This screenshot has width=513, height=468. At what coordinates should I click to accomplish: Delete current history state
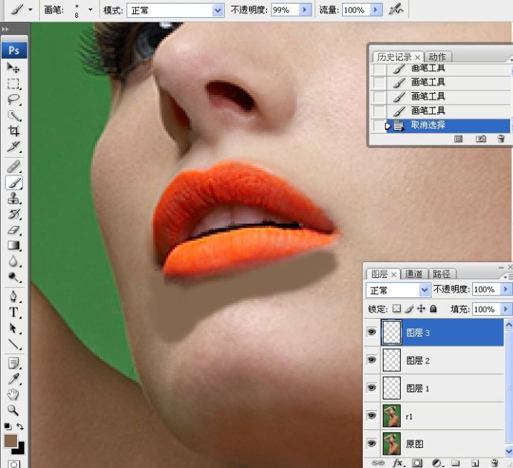[x=500, y=139]
